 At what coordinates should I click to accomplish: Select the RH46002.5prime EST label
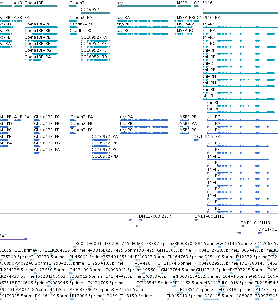point(86,257)
